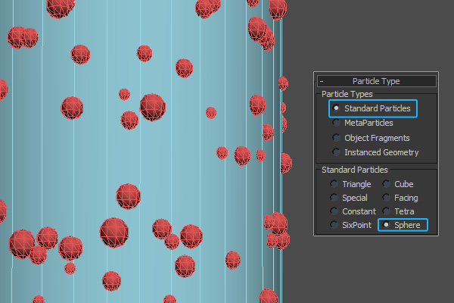Select the Standard Particles radio button
The width and height of the screenshot is (454, 303).
[x=337, y=109]
